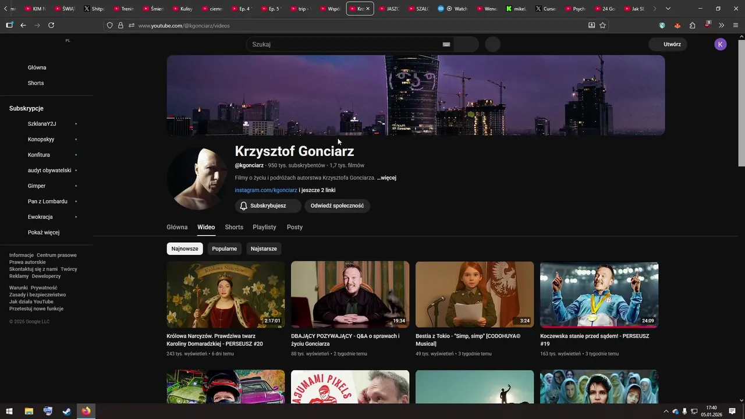
Task: Select the Najnowsze sort chip
Action: (185, 248)
